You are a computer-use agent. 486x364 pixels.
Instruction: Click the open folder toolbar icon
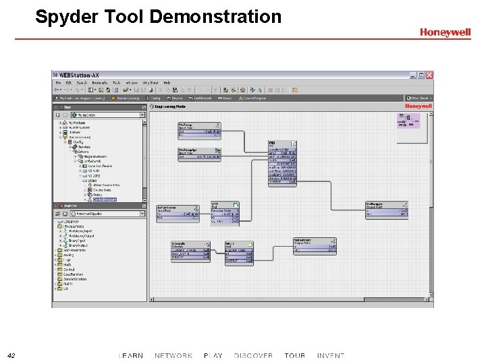[126, 90]
